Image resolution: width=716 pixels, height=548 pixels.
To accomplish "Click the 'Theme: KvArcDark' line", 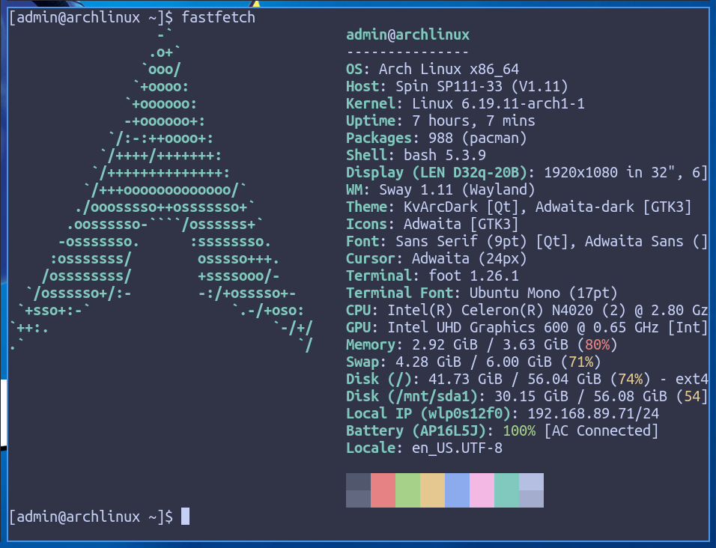I will tap(519, 207).
